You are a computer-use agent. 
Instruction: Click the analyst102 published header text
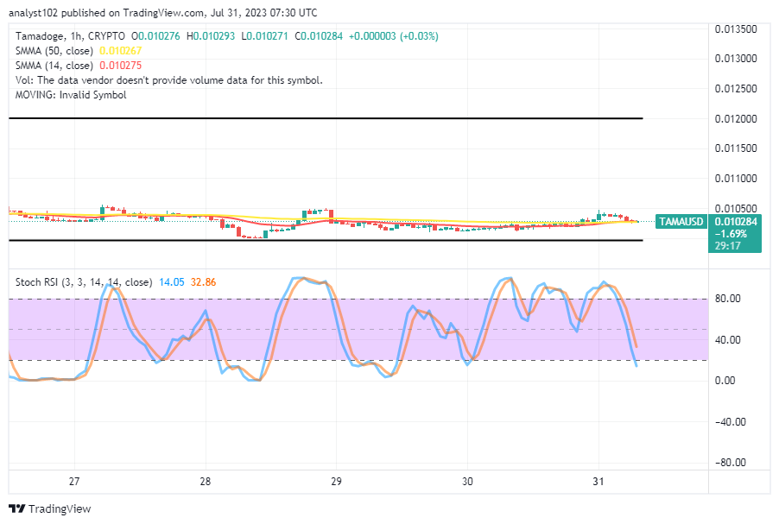pos(163,13)
